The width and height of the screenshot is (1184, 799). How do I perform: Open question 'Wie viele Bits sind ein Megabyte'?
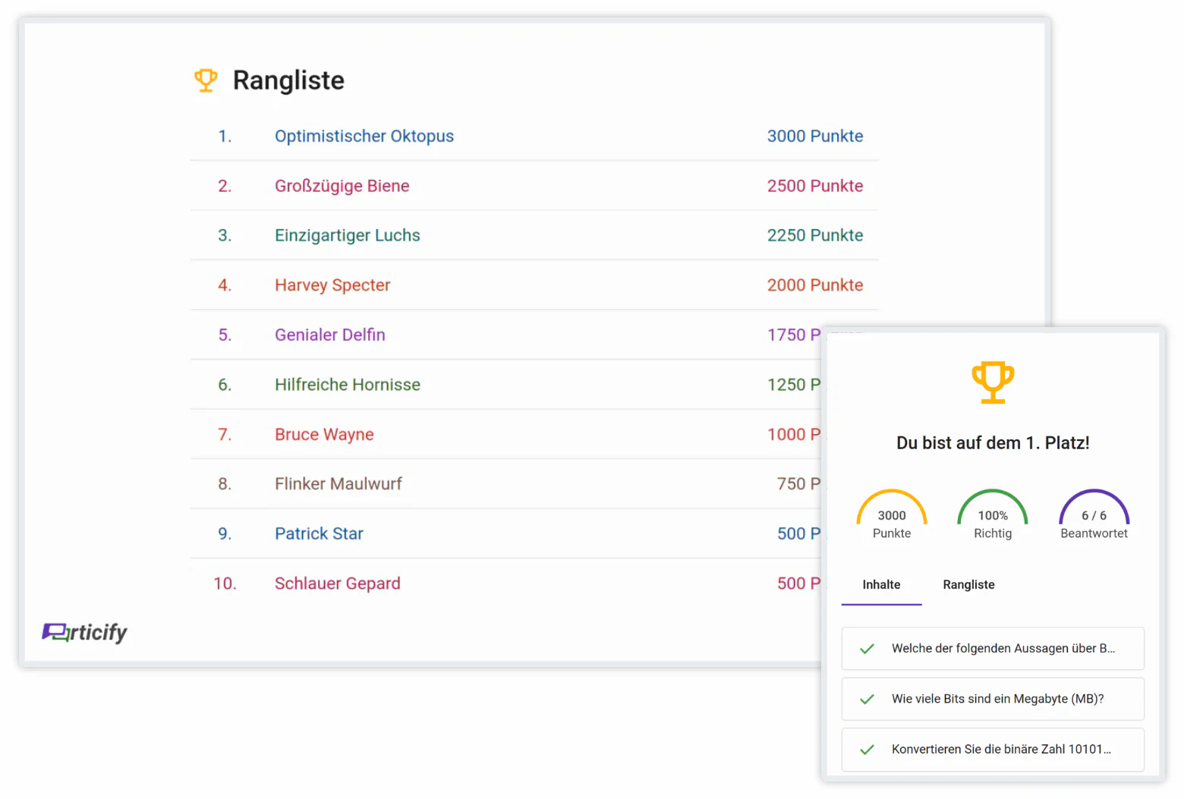[x=997, y=699]
